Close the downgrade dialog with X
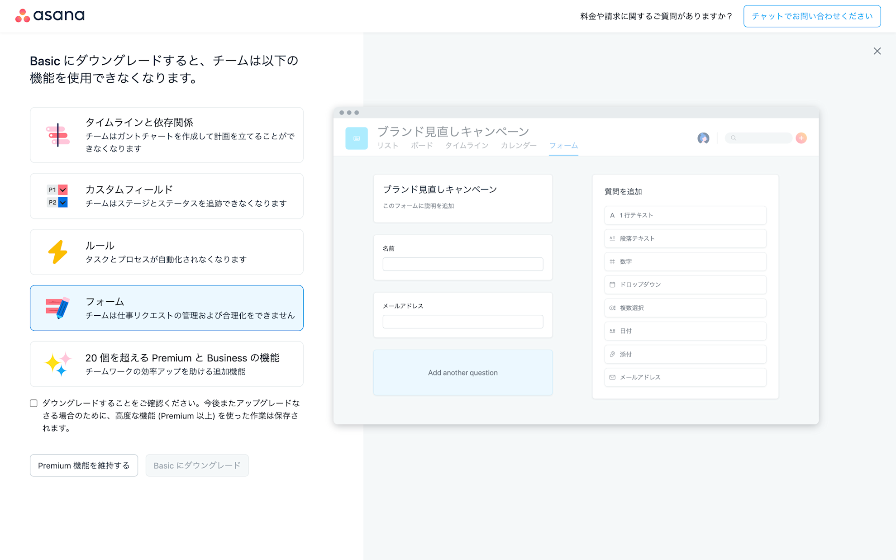This screenshot has width=896, height=560. click(x=877, y=51)
